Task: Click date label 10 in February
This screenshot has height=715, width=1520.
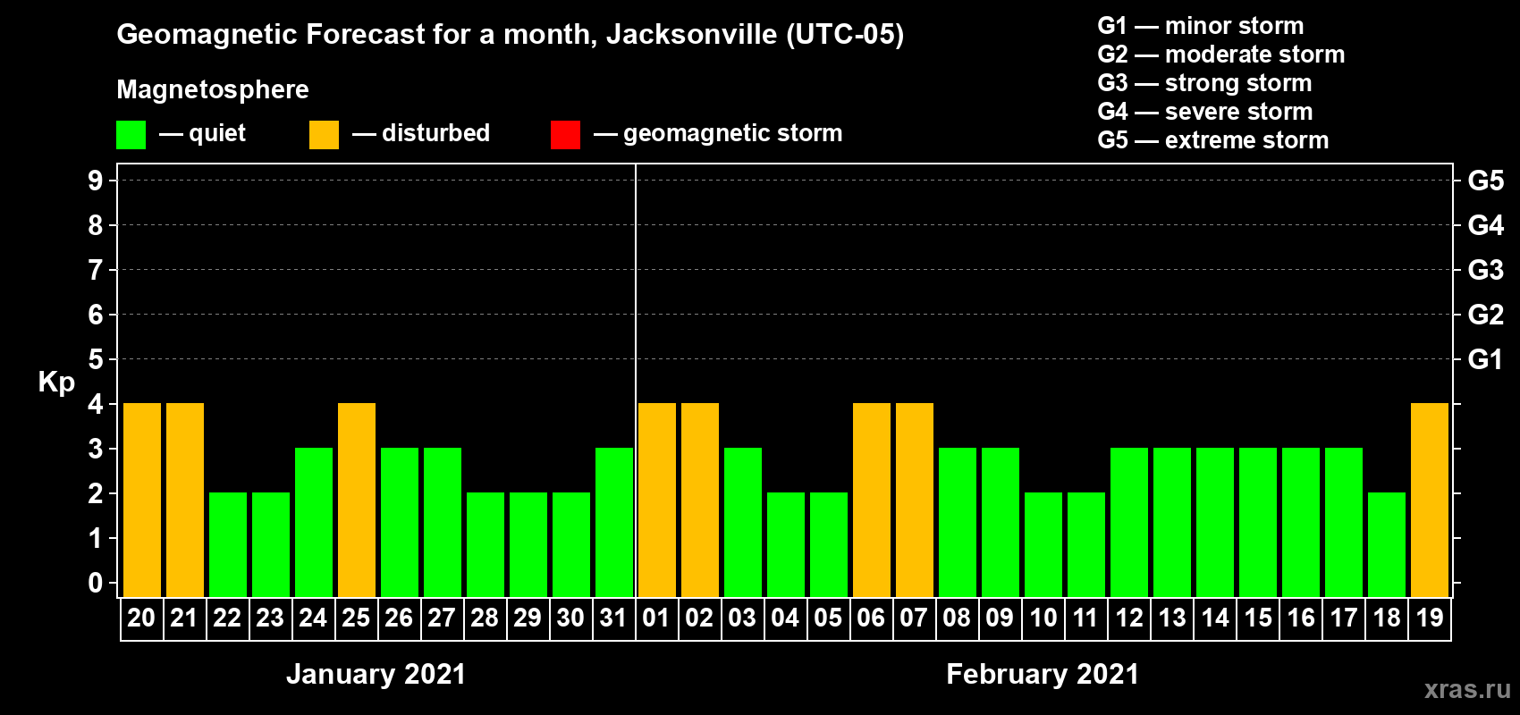Action: tap(1043, 618)
